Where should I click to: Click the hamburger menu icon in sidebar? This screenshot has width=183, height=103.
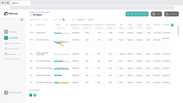point(22,20)
